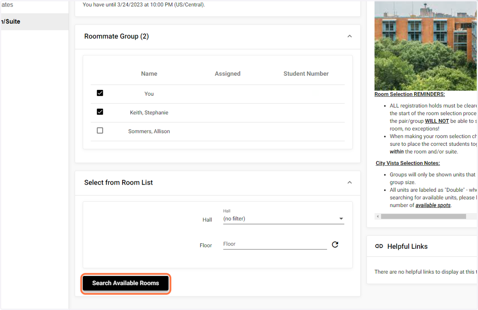Collapse the Select from Room List section
Screen dimensions: 478x310
pos(349,182)
